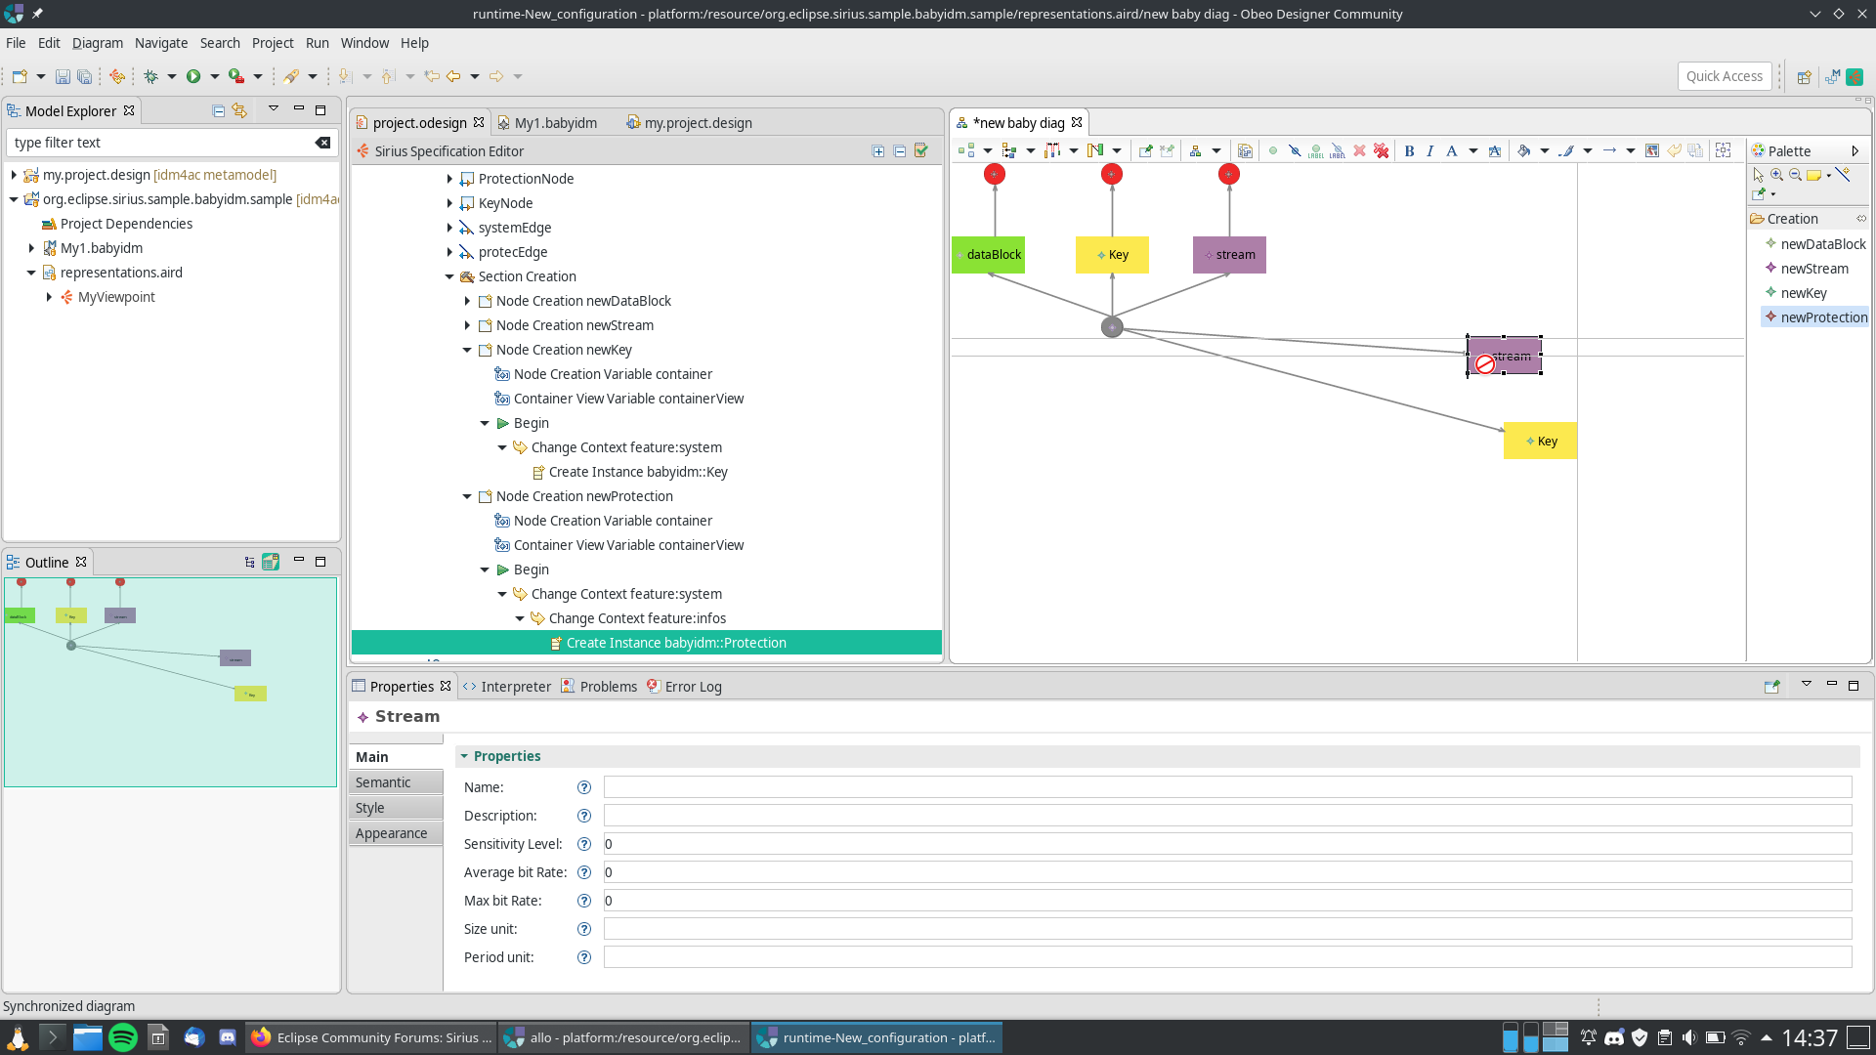1876x1055 pixels.
Task: Select newKey tool in Palette
Action: (x=1796, y=293)
